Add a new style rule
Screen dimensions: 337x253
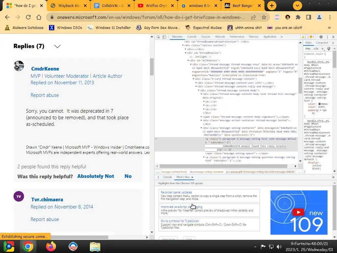(323, 49)
